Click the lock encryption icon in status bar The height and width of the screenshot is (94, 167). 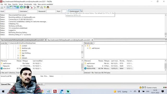(x=140, y=87)
